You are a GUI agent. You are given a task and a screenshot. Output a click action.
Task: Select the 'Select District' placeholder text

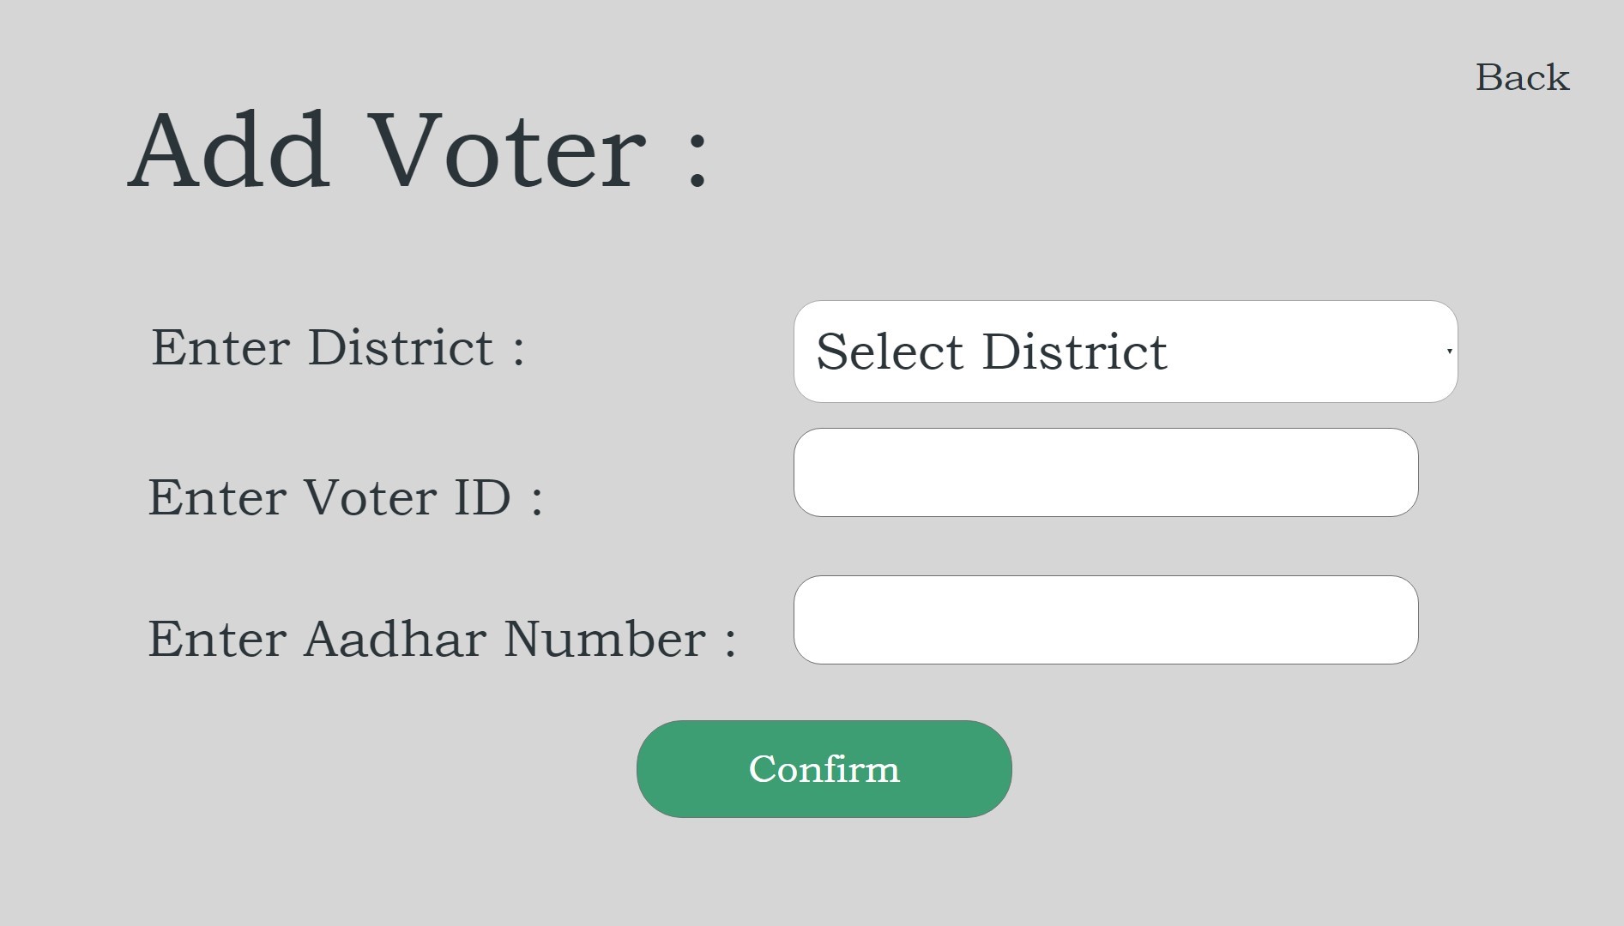coord(992,352)
